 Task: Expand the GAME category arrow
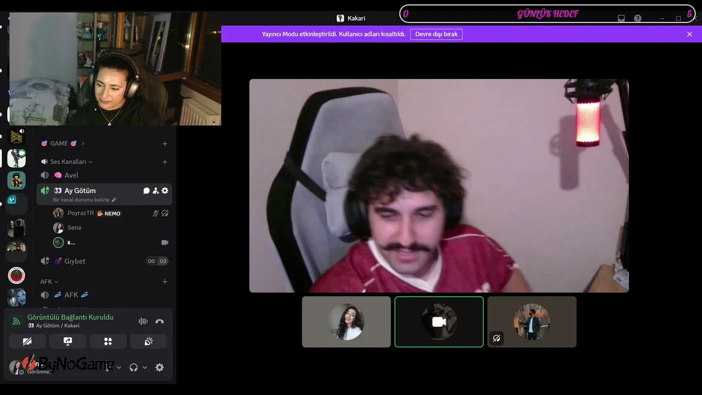pyautogui.click(x=83, y=144)
